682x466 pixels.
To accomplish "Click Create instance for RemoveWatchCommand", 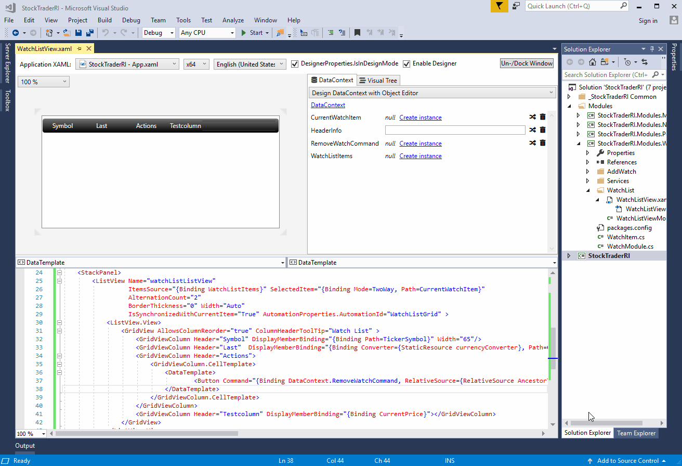I will click(420, 143).
